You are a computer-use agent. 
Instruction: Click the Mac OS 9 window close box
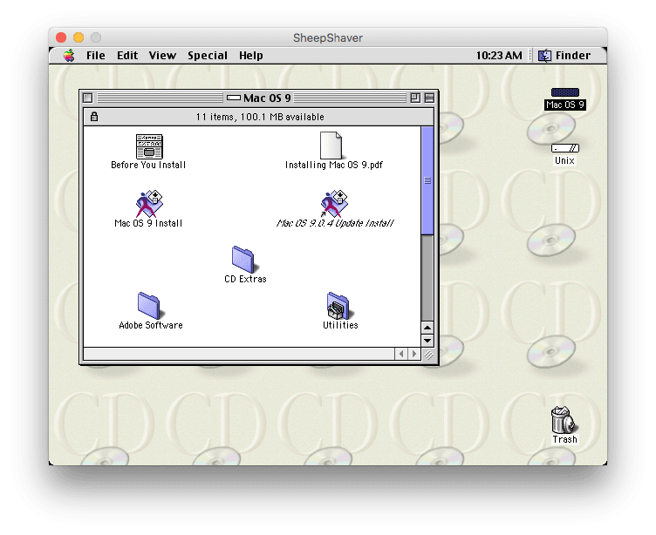pyautogui.click(x=87, y=98)
